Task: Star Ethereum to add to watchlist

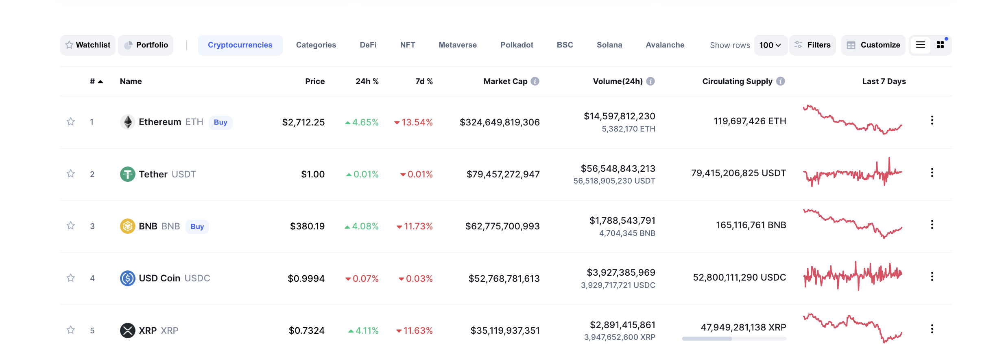Action: [71, 121]
